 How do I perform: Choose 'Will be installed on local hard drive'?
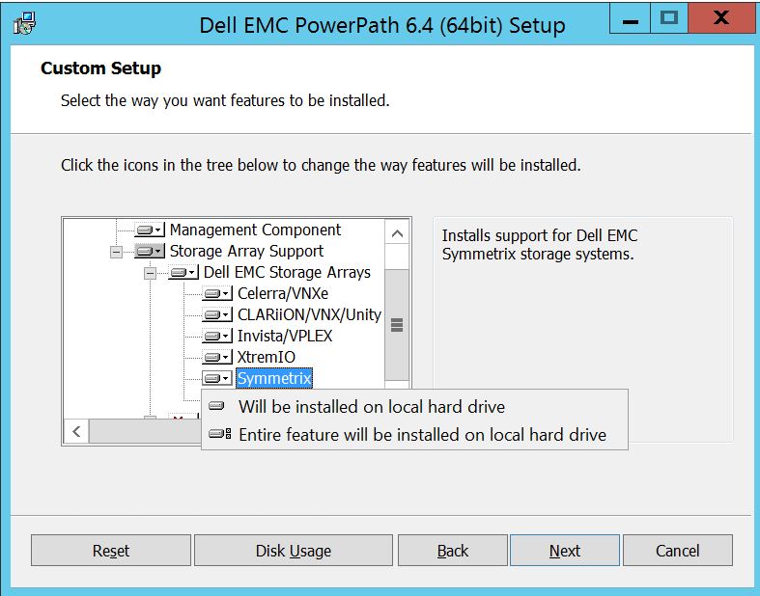point(371,407)
